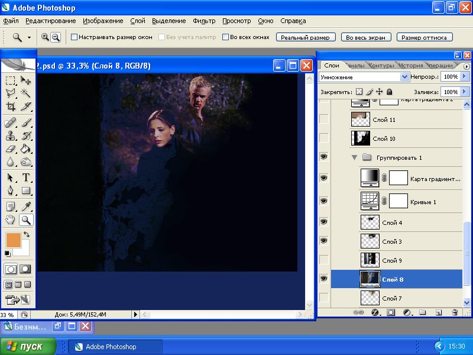The height and width of the screenshot is (355, 473).
Task: Click the zoom out magnifier in options bar
Action: click(x=56, y=37)
